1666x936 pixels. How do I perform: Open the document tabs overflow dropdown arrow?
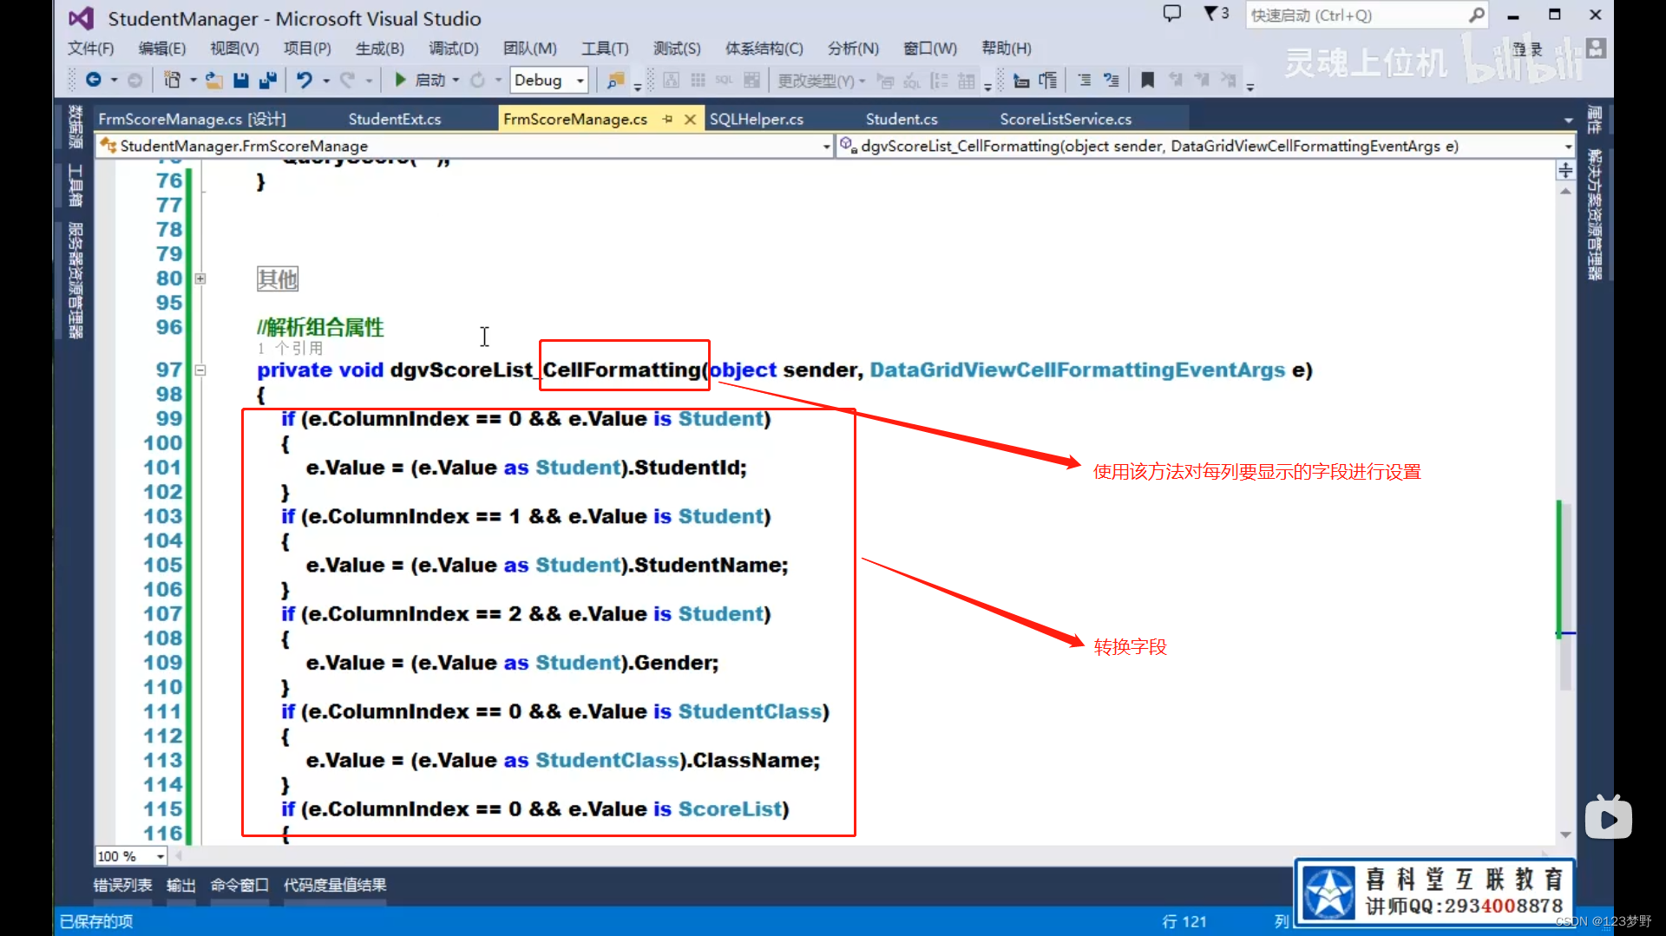[1568, 120]
